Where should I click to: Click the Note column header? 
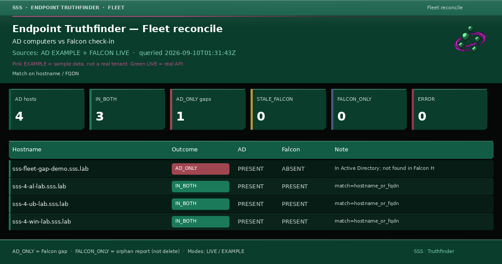[x=341, y=150]
